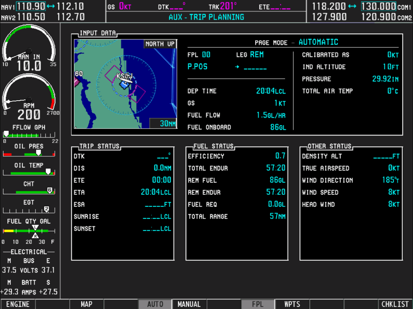Switch to the ENGINE page
413x309 pixels.
tap(18, 304)
